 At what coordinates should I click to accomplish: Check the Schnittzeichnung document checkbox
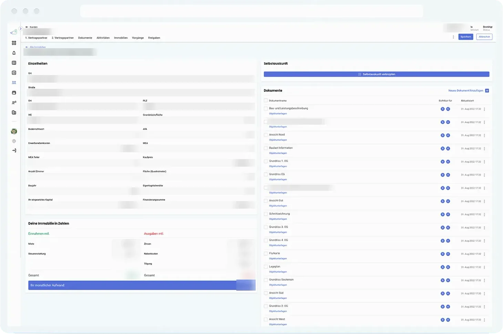(266, 214)
